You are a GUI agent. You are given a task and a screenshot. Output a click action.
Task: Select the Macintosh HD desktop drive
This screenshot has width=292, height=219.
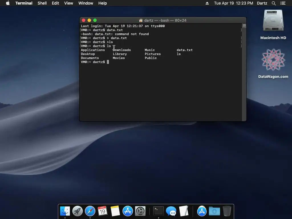coord(273,25)
